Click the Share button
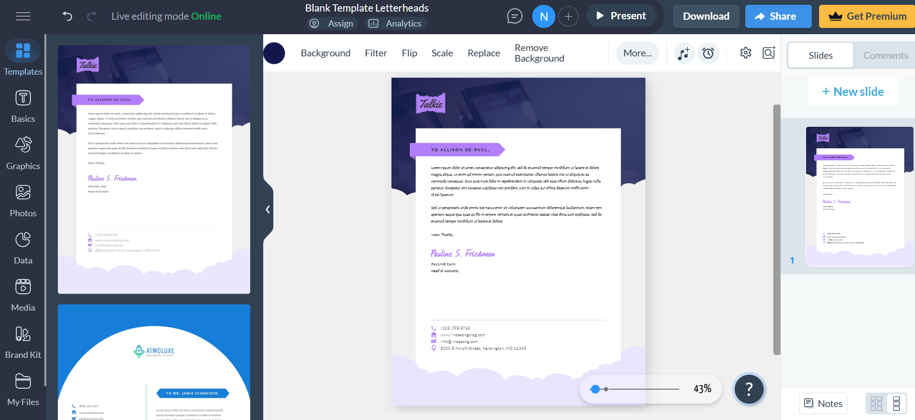Screen dimensions: 915x420 pyautogui.click(x=779, y=16)
